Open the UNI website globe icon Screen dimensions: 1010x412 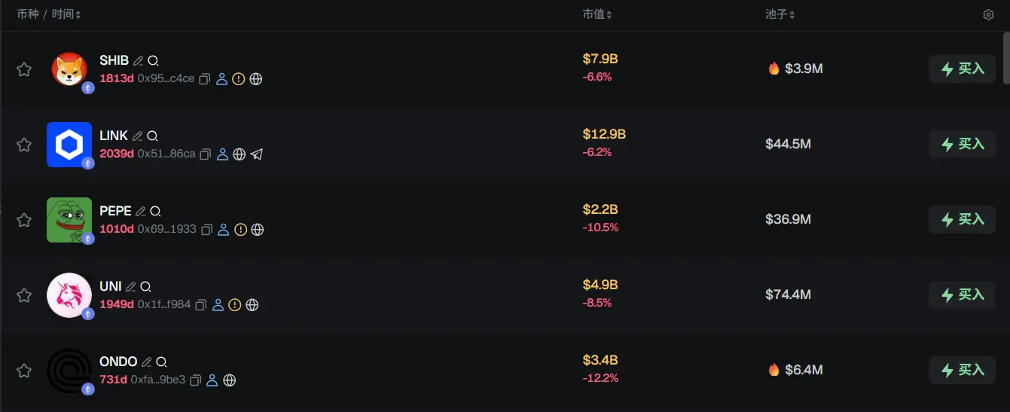252,305
